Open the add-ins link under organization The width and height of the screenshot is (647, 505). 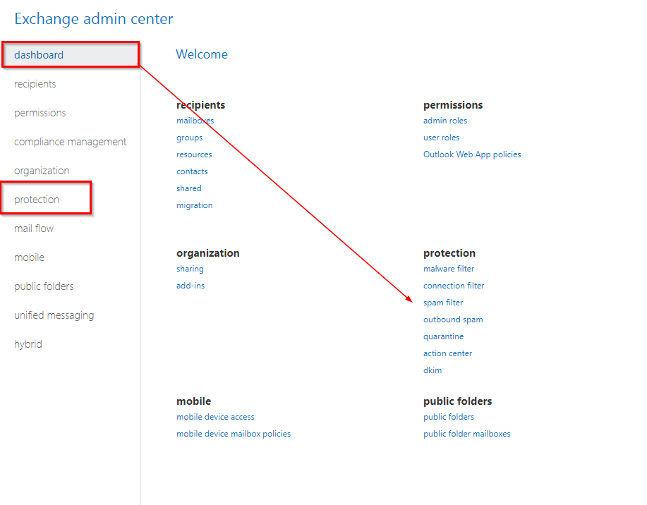point(191,286)
